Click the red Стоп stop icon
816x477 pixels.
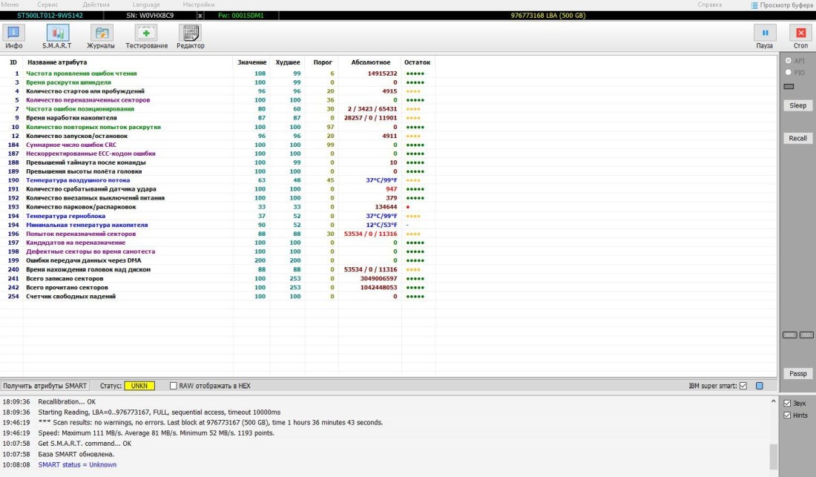pos(800,33)
